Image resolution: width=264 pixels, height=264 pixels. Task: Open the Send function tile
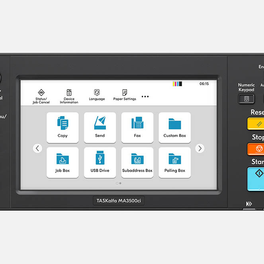pos(100,128)
